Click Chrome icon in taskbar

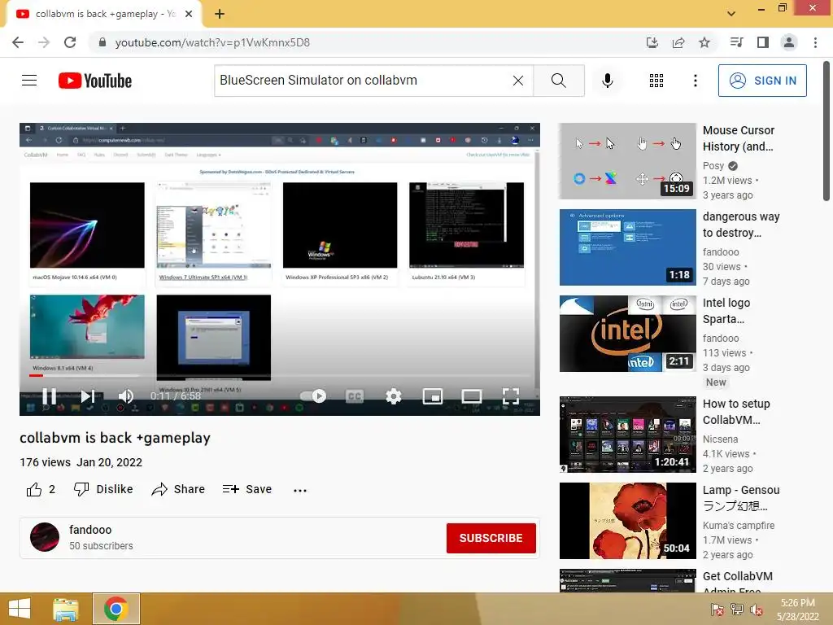point(116,609)
